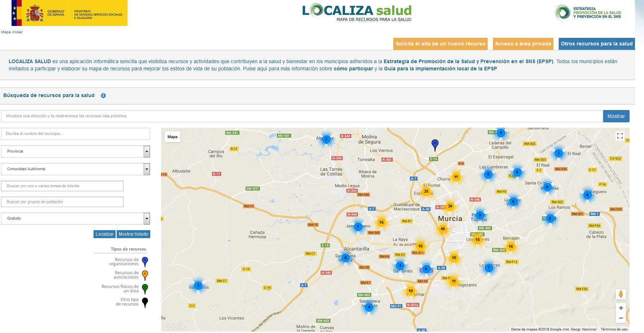The height and width of the screenshot is (333, 644).
Task: Open the cluster marker numbered 46
Action: click(443, 229)
